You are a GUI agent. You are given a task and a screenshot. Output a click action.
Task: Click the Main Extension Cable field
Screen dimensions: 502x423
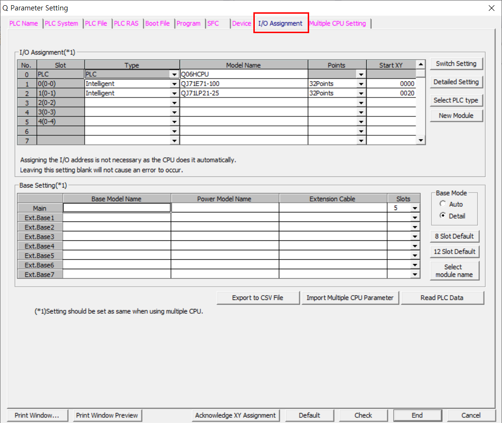pyautogui.click(x=333, y=208)
